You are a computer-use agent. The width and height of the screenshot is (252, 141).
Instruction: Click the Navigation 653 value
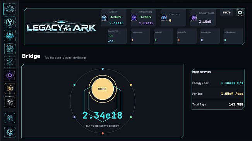click(111, 41)
